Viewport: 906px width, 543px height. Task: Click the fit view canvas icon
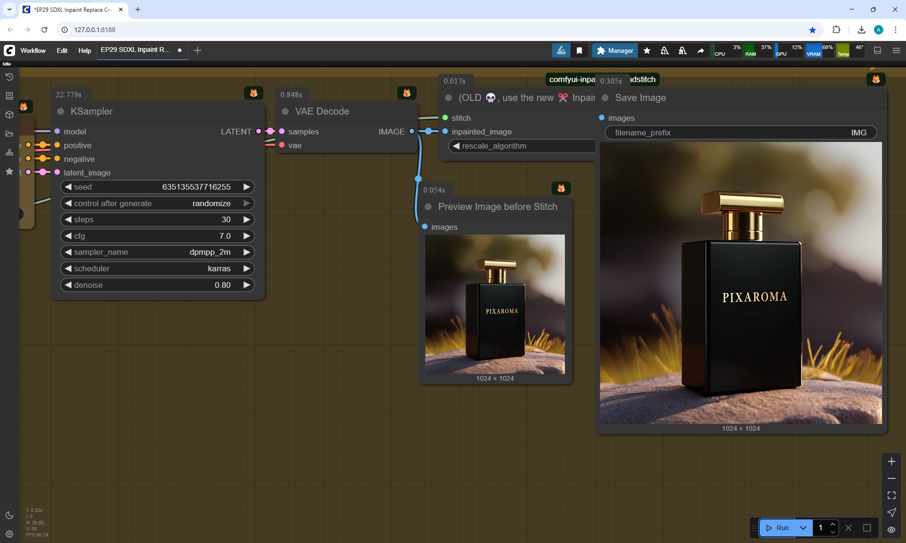(x=891, y=495)
